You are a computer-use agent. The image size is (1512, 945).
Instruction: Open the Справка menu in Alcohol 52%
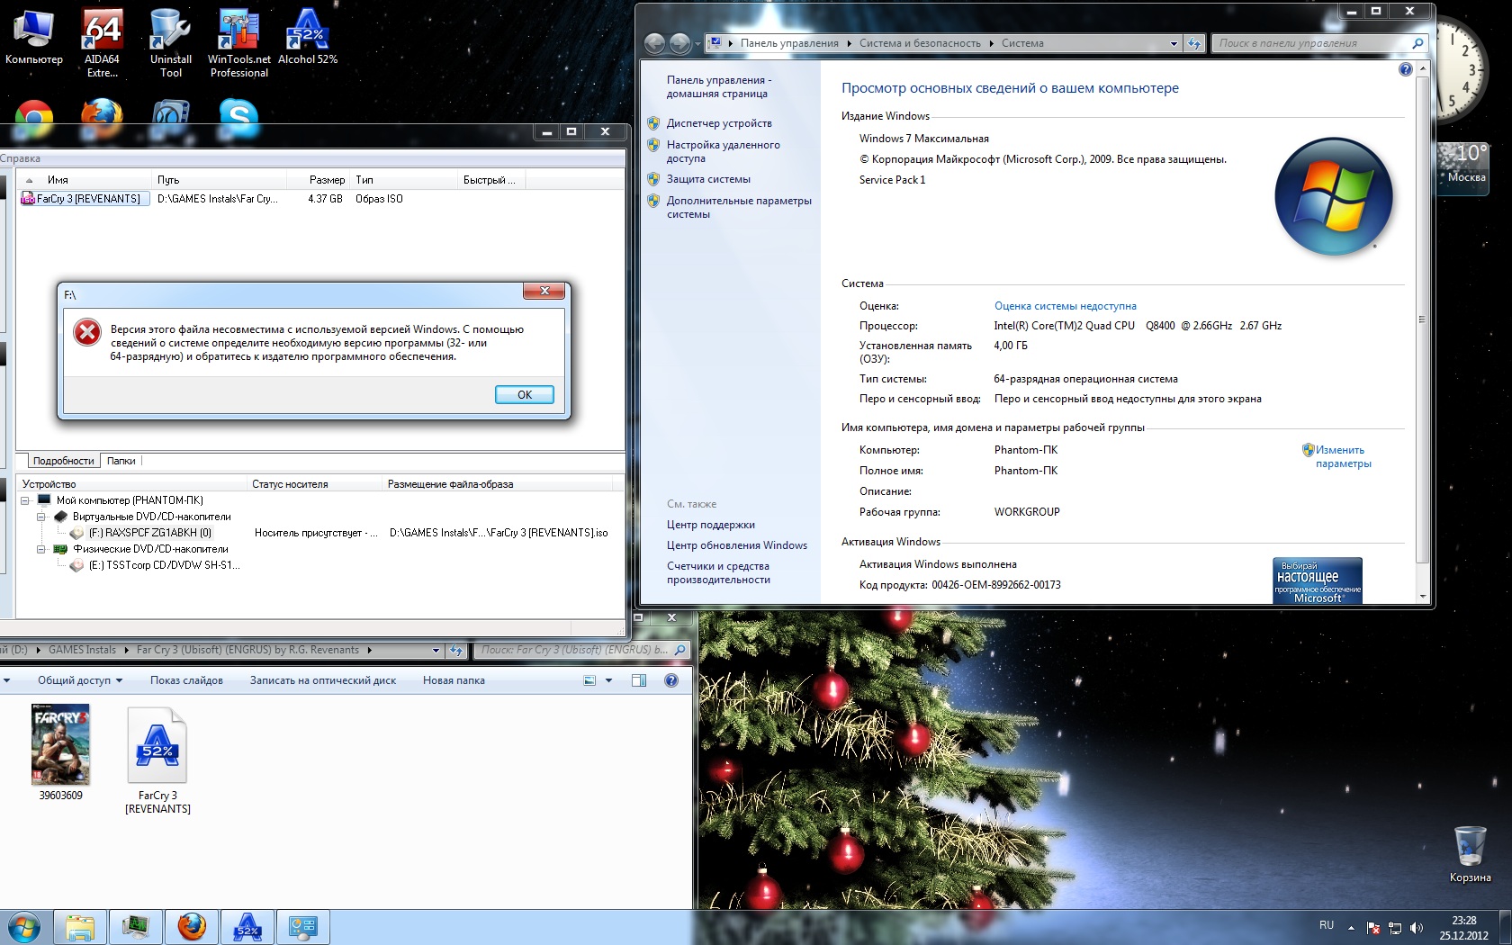pos(20,158)
